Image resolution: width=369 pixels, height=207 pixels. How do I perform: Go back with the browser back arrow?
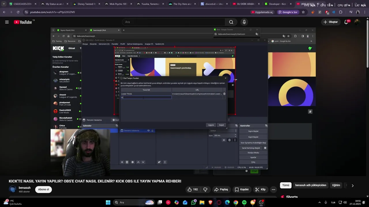[x=4, y=12]
